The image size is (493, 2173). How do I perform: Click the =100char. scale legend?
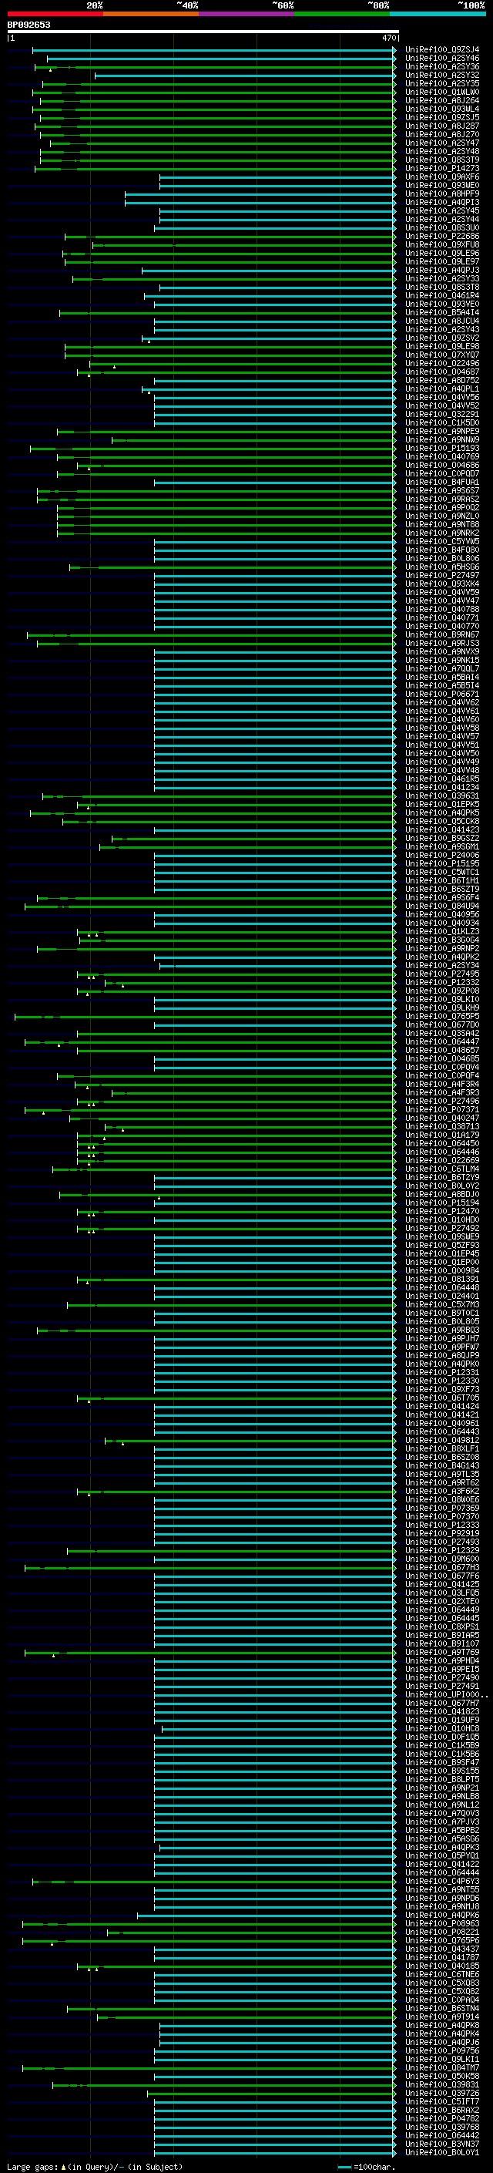point(366,2167)
